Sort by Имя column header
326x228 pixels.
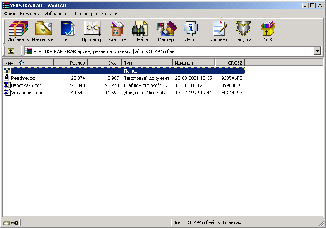pos(28,62)
